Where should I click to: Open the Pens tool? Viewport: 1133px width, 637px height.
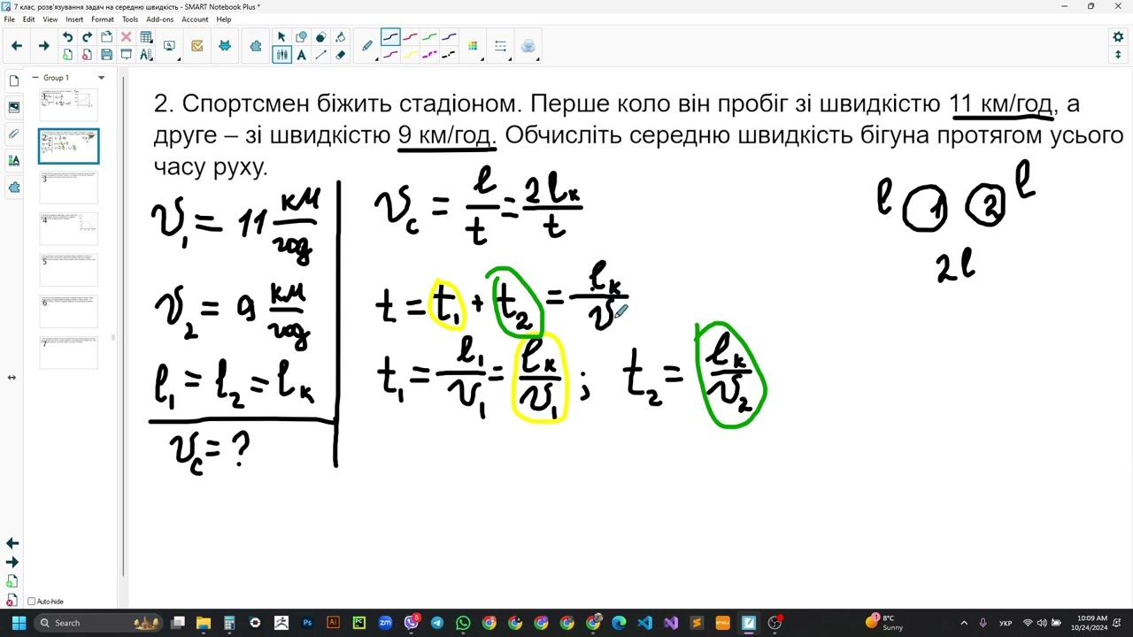pyautogui.click(x=281, y=55)
